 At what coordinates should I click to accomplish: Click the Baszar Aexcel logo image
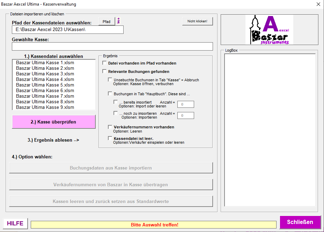click(x=269, y=30)
